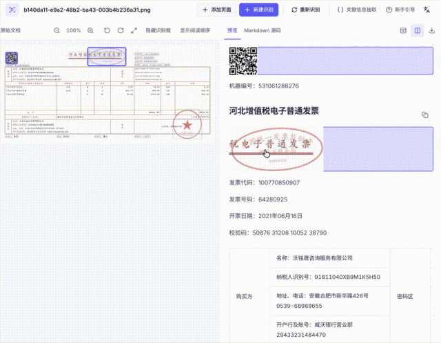Select the split-view layout icon
The width and height of the screenshot is (441, 343).
point(418,30)
